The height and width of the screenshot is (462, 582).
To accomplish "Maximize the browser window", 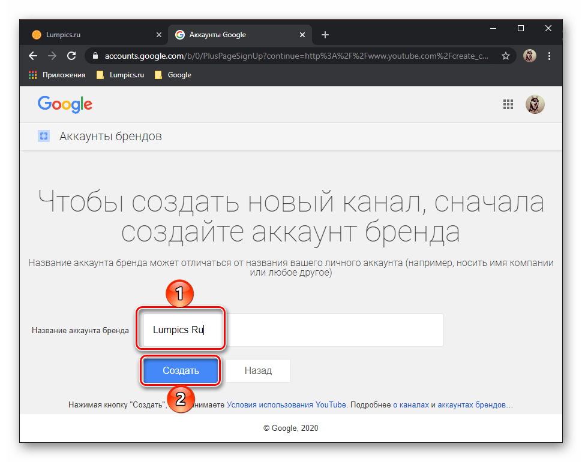I will coord(521,29).
